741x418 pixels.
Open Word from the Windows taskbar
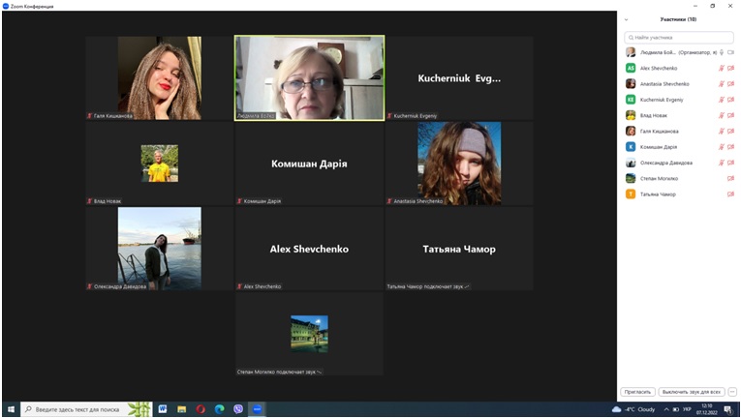click(163, 409)
